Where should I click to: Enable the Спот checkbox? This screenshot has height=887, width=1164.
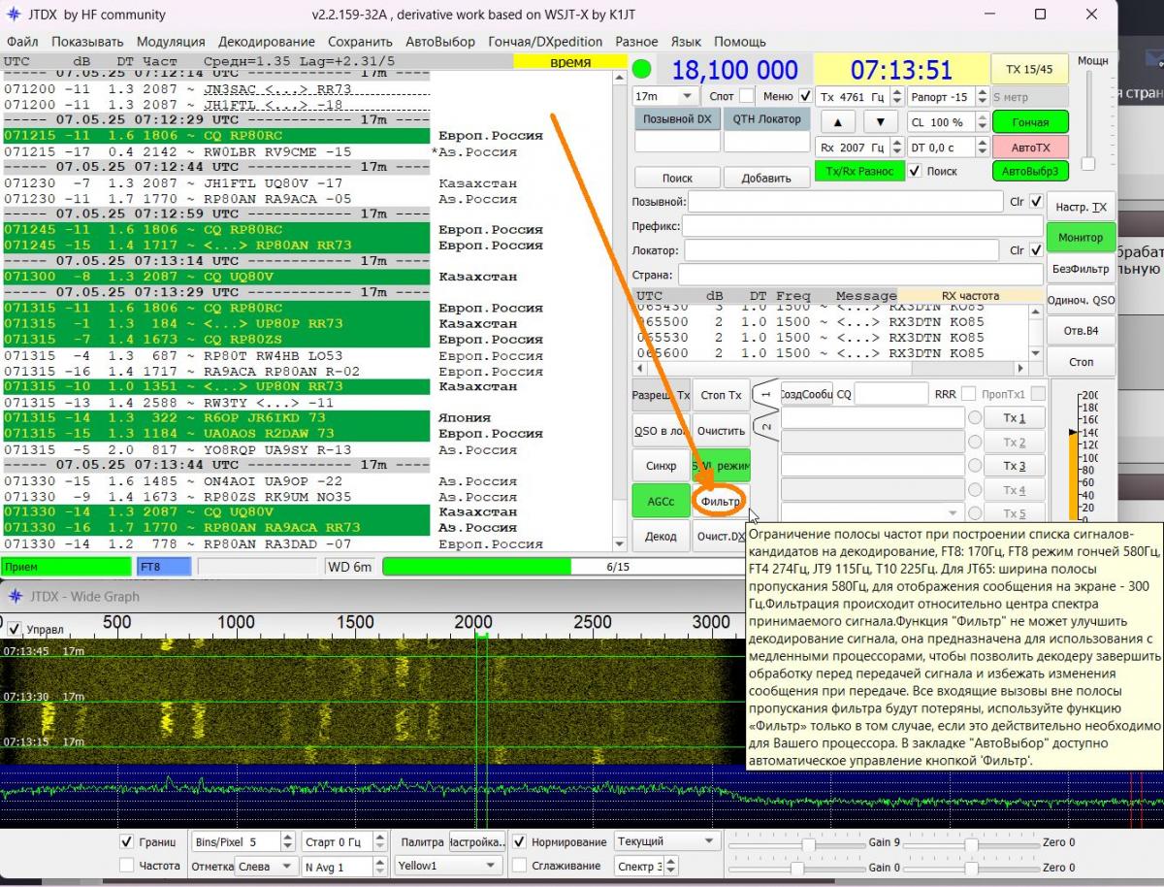coord(745,97)
